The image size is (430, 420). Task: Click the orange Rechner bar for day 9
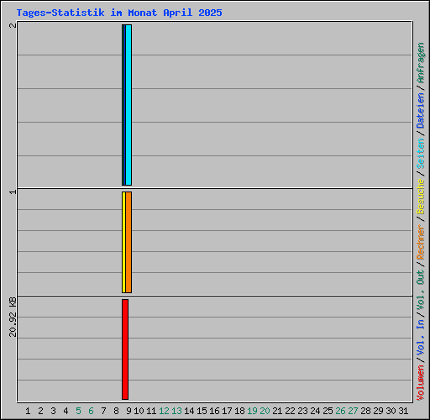tap(128, 242)
